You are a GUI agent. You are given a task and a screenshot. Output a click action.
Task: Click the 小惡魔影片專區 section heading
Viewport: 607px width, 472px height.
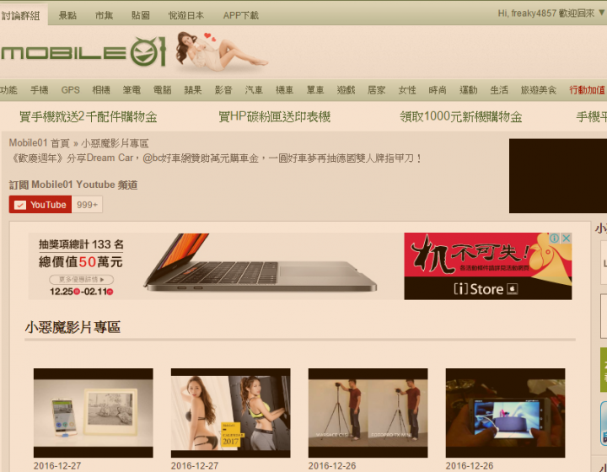(73, 327)
